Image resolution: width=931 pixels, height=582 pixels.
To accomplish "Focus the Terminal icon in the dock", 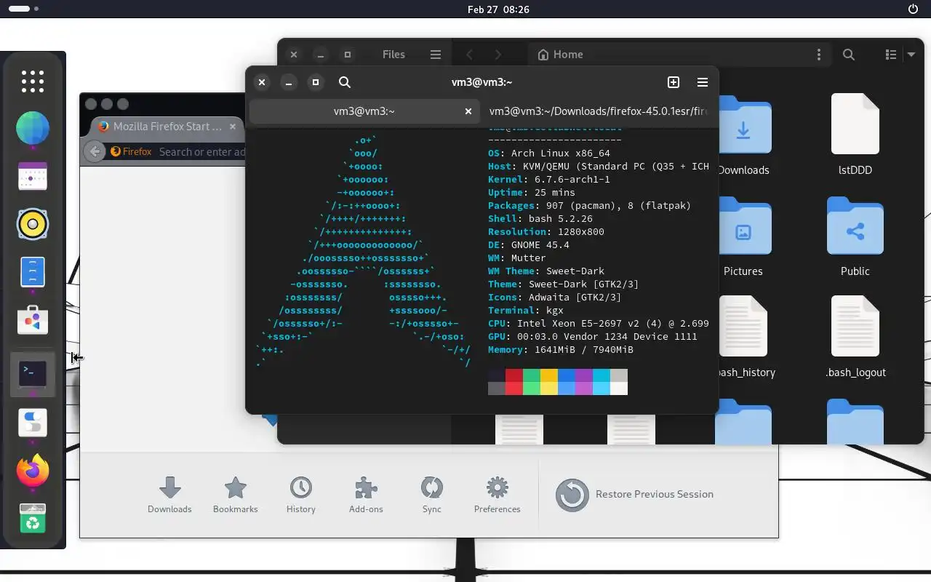I will [33, 373].
